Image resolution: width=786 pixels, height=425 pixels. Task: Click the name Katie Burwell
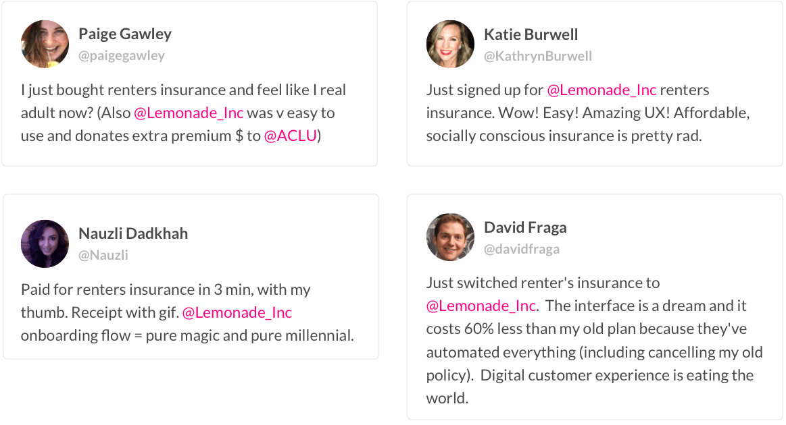coord(531,34)
